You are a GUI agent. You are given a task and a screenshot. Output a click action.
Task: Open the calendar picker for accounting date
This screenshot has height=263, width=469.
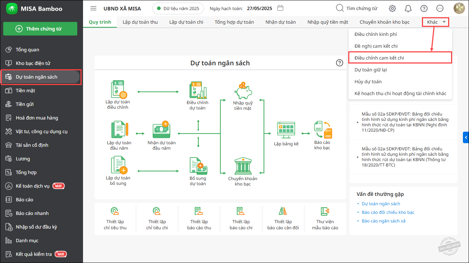point(281,8)
